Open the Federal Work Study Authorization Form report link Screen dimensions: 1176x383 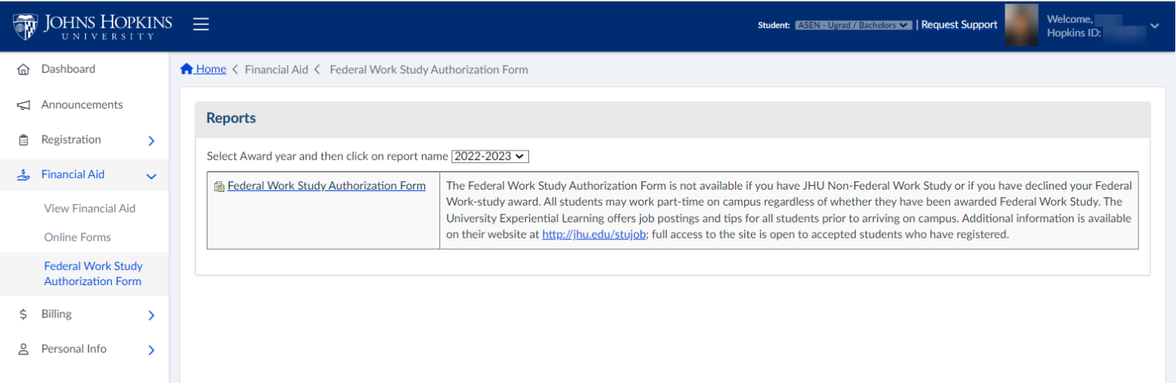pos(326,186)
